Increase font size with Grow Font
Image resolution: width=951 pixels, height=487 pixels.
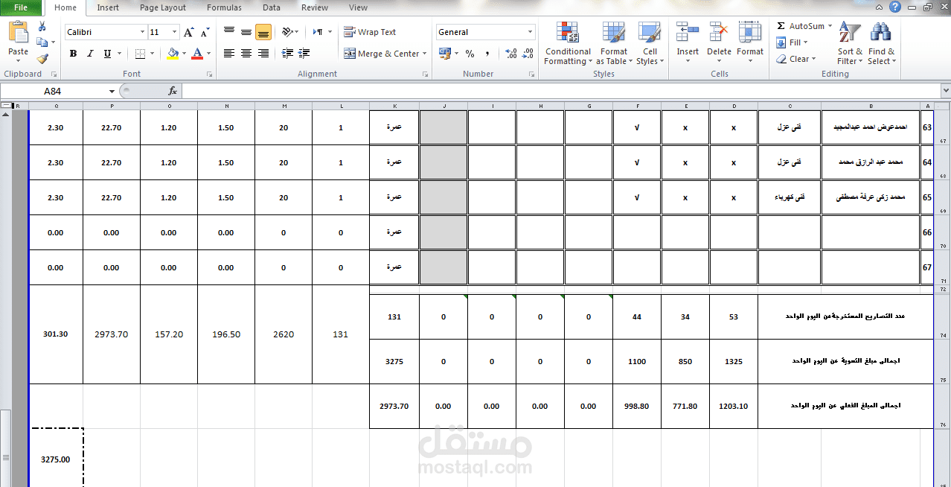[189, 32]
